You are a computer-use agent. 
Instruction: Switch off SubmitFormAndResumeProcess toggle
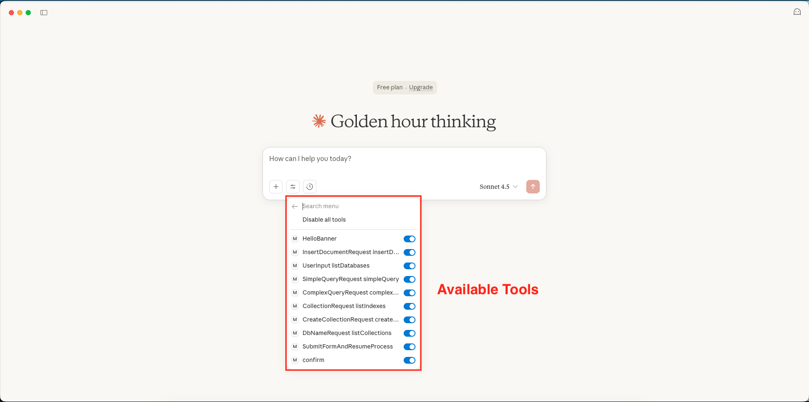(x=409, y=347)
